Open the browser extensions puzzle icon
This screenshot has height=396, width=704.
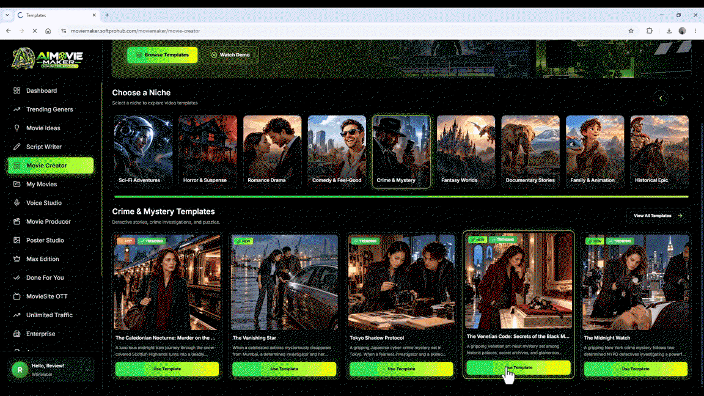649,31
